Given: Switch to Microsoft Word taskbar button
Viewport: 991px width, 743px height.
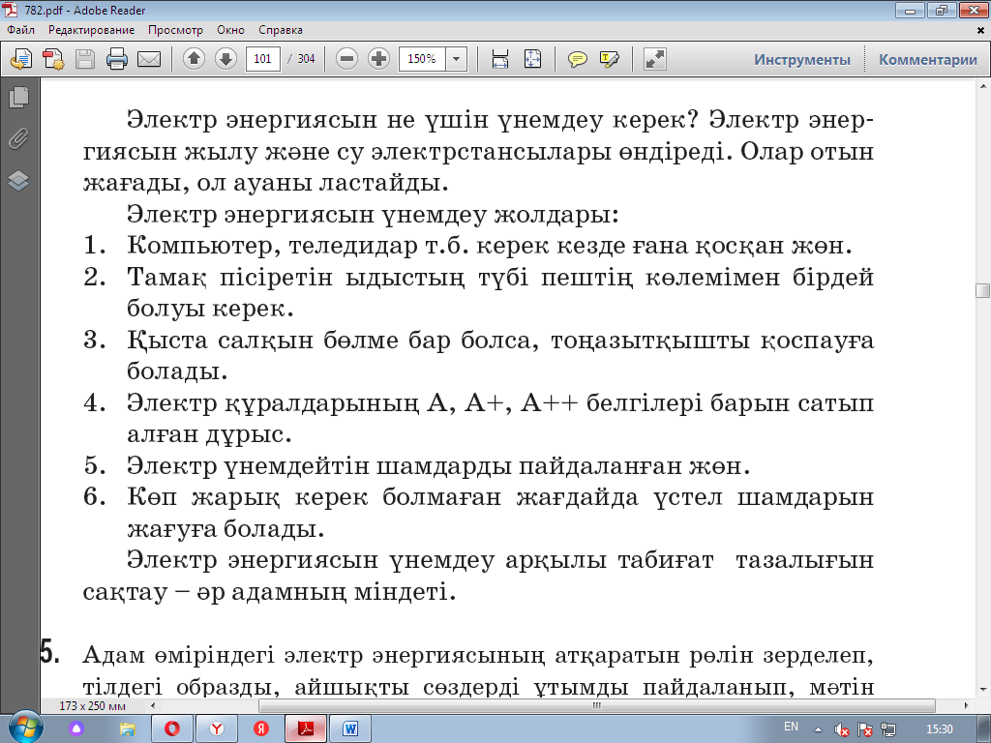Looking at the screenshot, I should click(x=350, y=729).
